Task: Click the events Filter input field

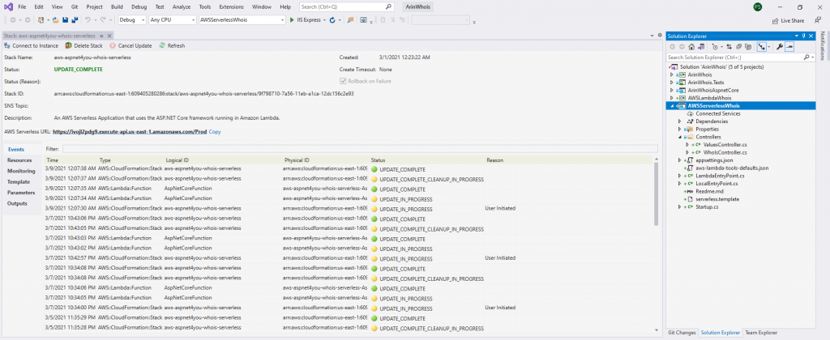Action: (359, 149)
